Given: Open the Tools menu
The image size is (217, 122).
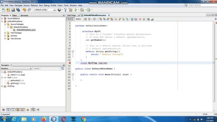Looking at the screenshot, I should (x=66, y=5).
